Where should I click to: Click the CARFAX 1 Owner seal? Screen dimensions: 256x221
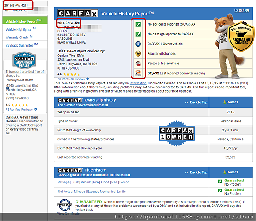(x=177, y=134)
